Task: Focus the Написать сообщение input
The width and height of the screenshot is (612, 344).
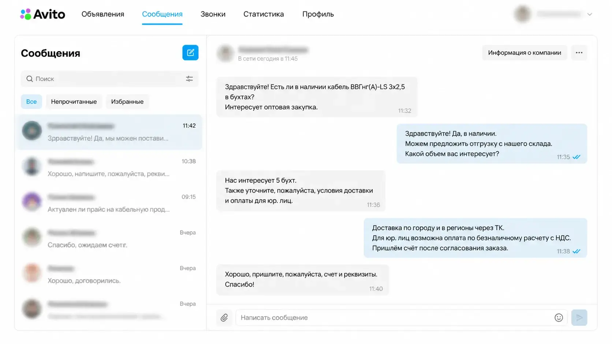Action: [401, 318]
